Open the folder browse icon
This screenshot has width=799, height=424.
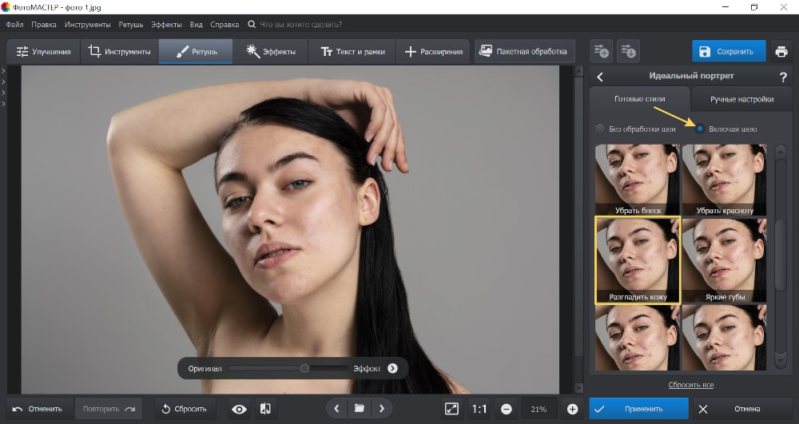coord(360,409)
